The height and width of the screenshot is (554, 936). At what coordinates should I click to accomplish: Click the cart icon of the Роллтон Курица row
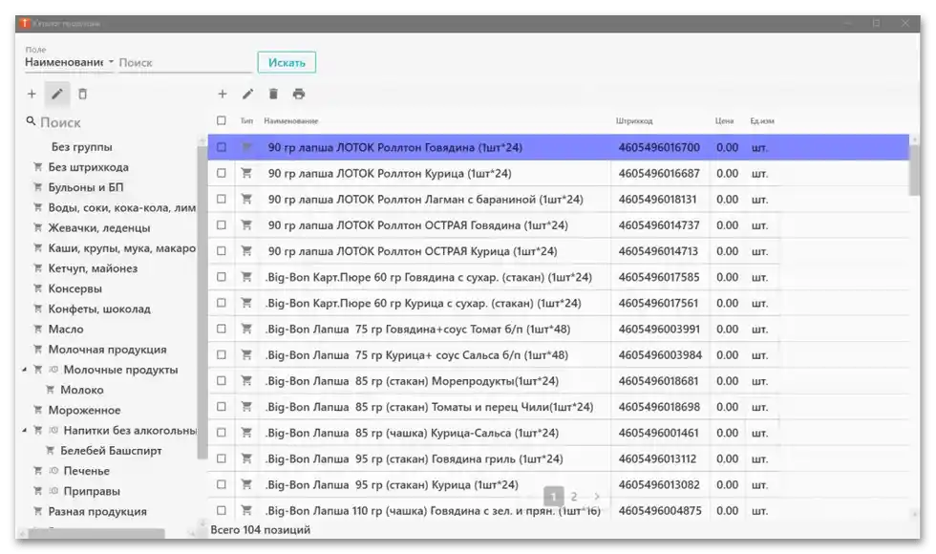click(x=246, y=173)
